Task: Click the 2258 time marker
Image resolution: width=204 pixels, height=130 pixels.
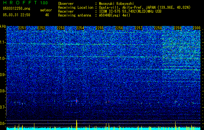Action: [158, 28]
